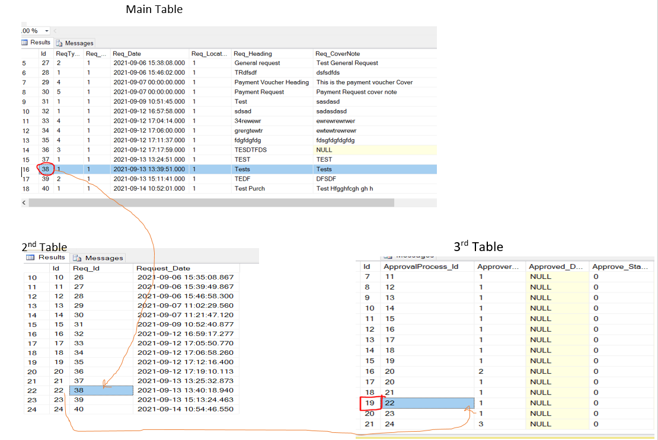Click '2021-09-07 11:21:47.120' in 2nd Table
Image resolution: width=658 pixels, height=440 pixels.
tap(186, 314)
